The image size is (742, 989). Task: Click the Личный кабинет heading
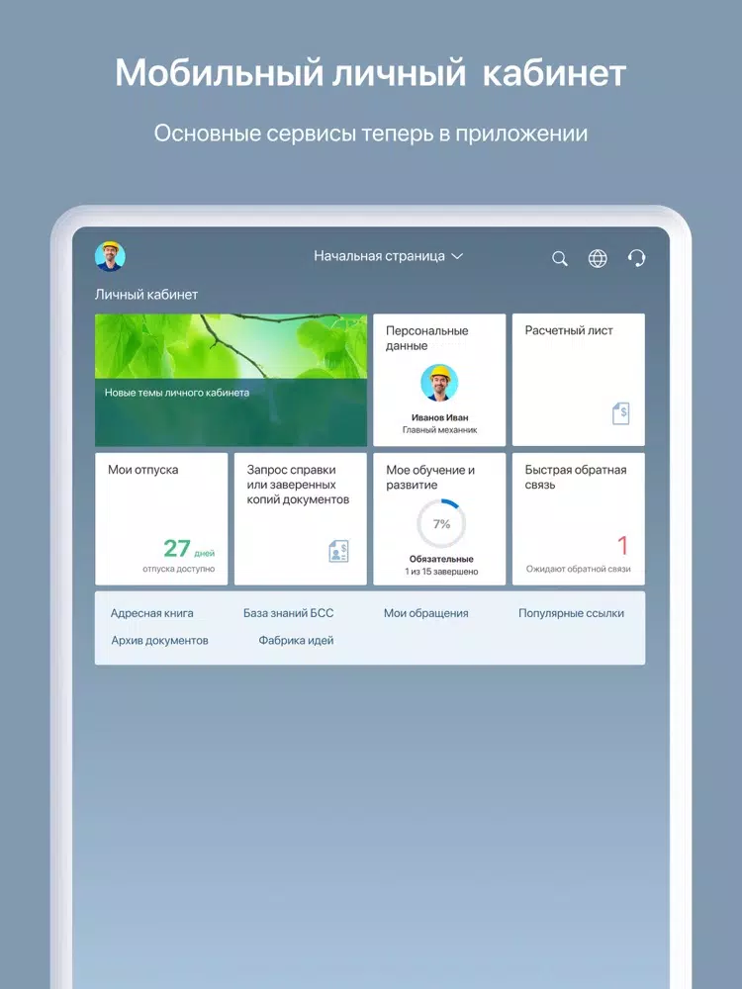[146, 295]
